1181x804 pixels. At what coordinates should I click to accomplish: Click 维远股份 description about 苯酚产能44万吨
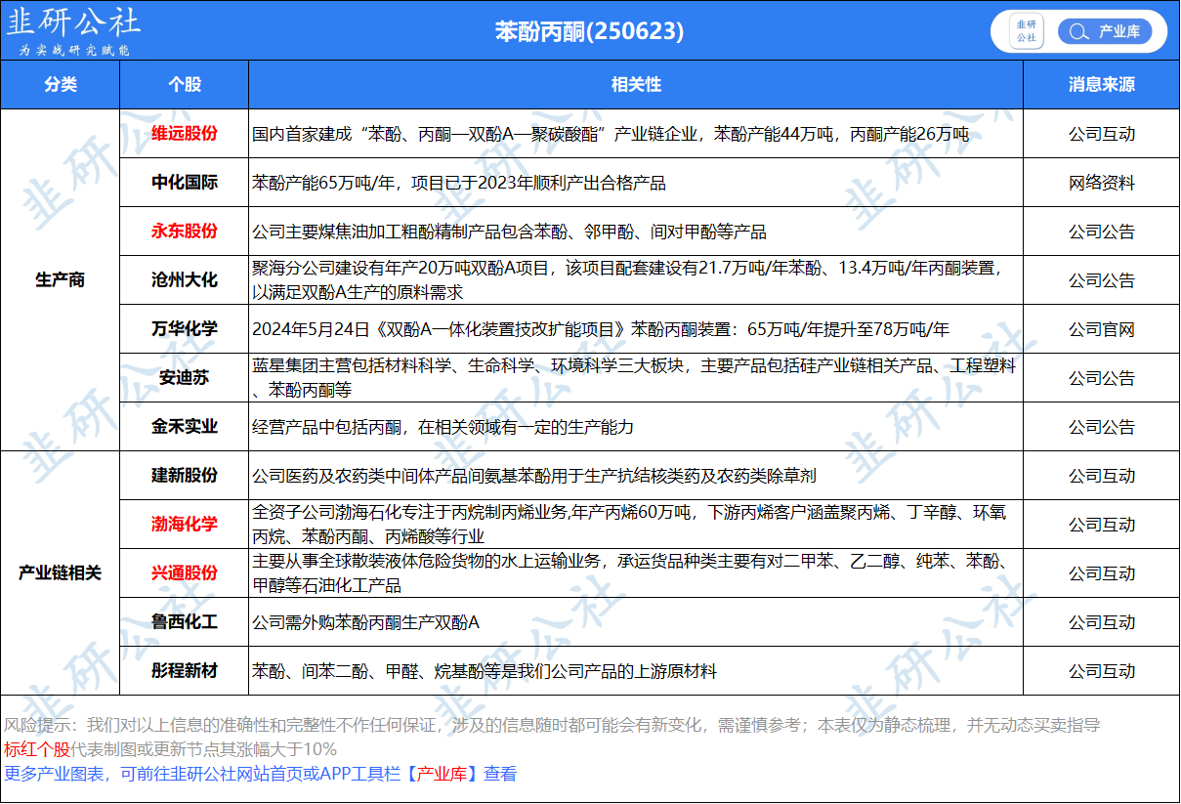click(611, 134)
